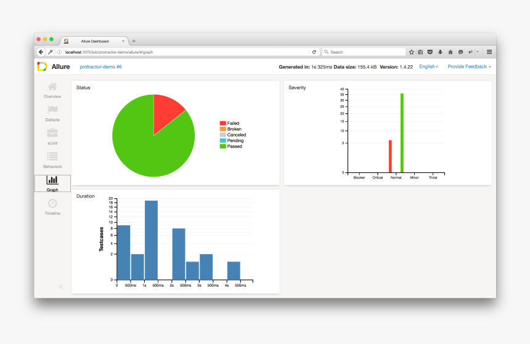
Task: Bookmark this page with star icon
Action: (x=412, y=52)
